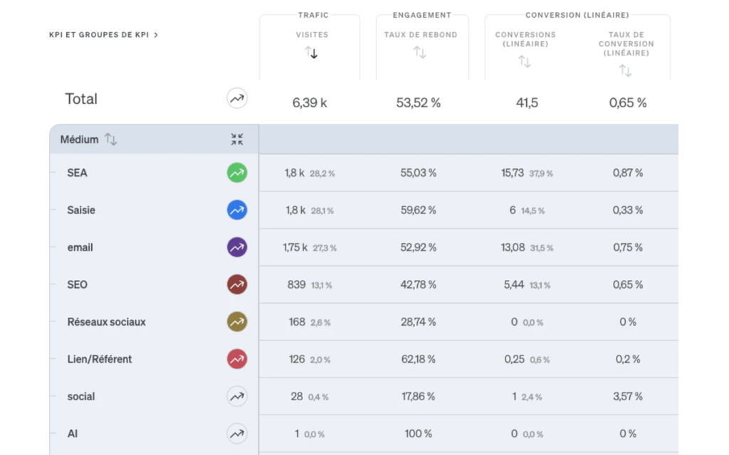
Task: Toggle the dark red trend icon for SEO
Action: (x=236, y=284)
